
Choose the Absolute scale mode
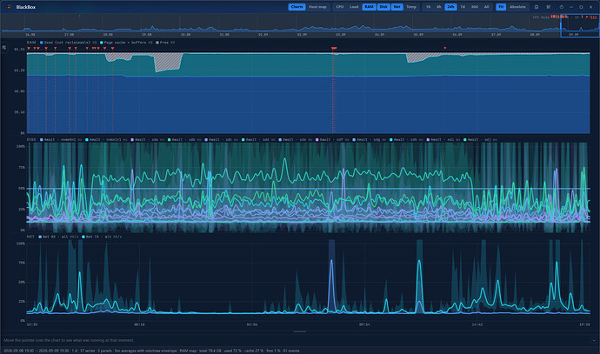[x=517, y=7]
